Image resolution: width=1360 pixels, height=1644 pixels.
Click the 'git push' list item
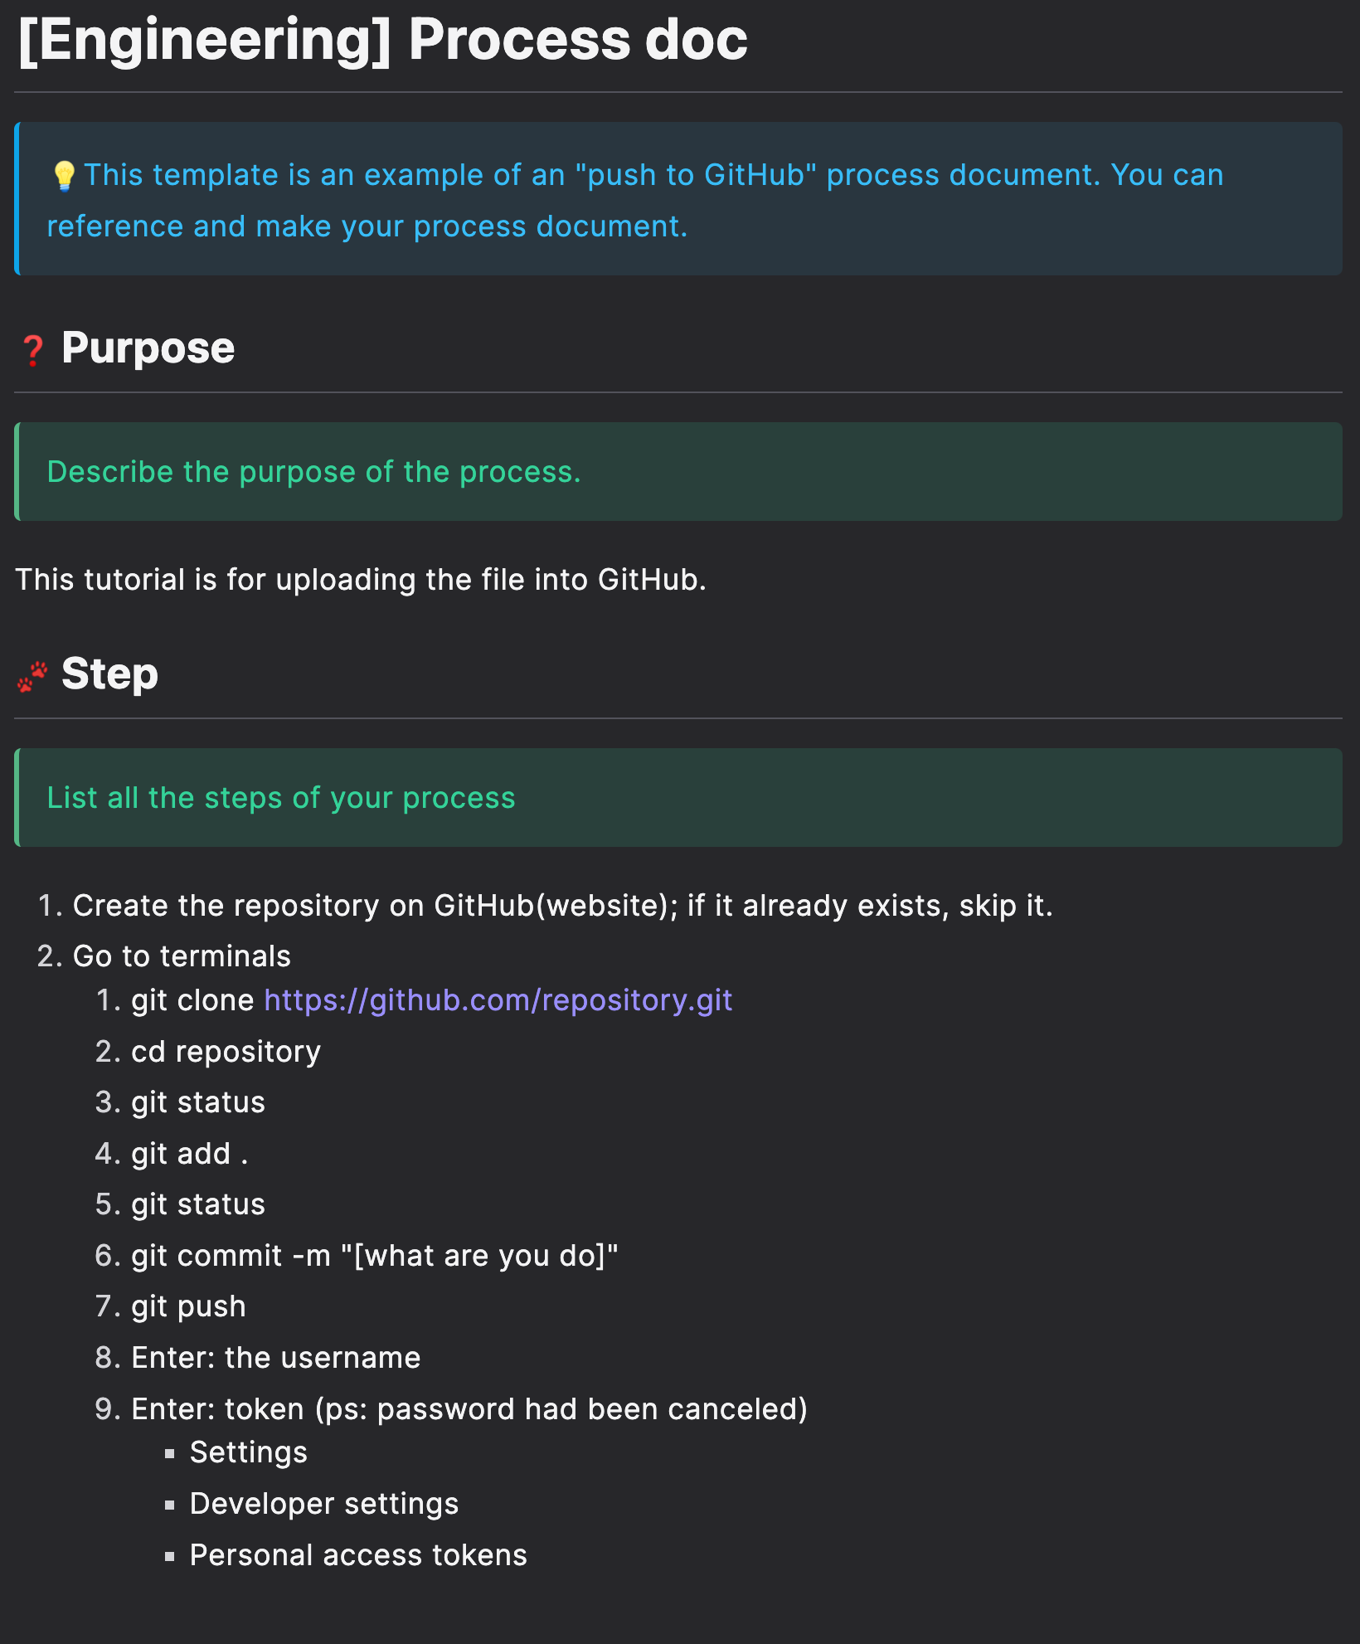pos(188,1306)
